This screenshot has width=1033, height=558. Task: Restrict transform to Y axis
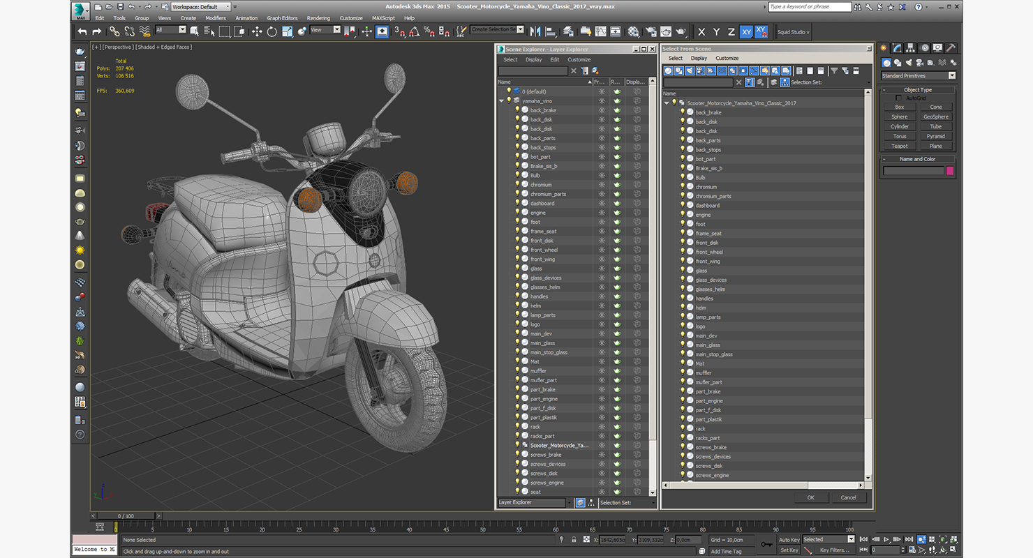coord(717,32)
